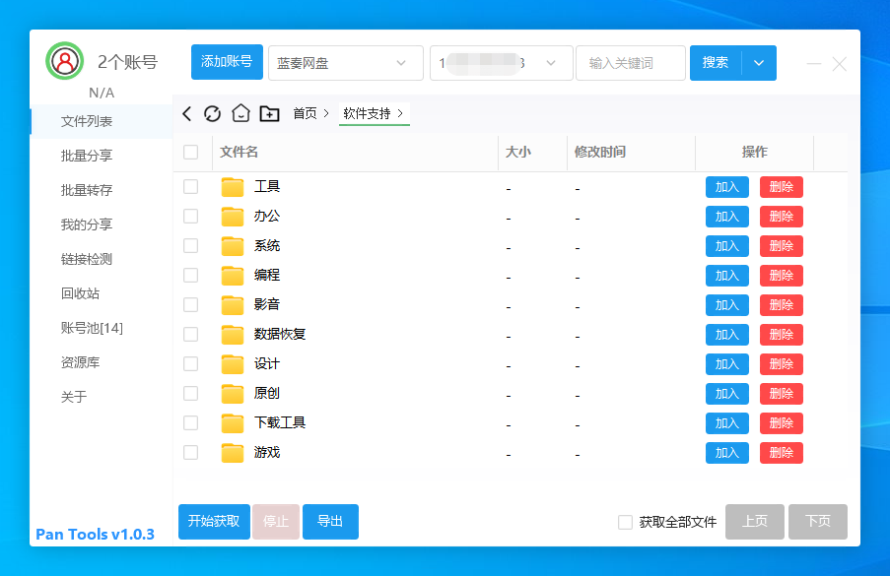Open the 蓝奏网盘 drive type dropdown
890x576 pixels.
pos(346,62)
